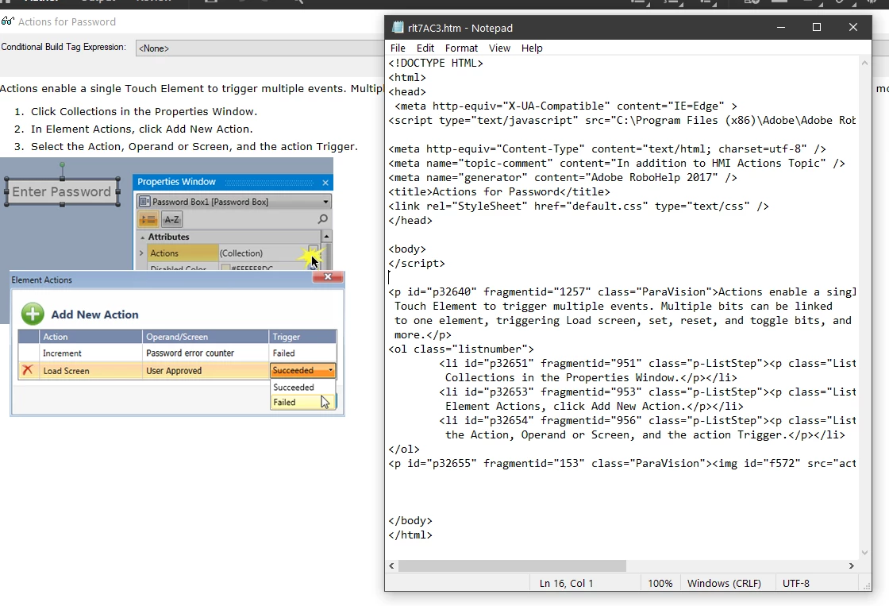The width and height of the screenshot is (889, 606).
Task: Select the A-Z sort icon in Properties Window
Action: click(x=171, y=219)
